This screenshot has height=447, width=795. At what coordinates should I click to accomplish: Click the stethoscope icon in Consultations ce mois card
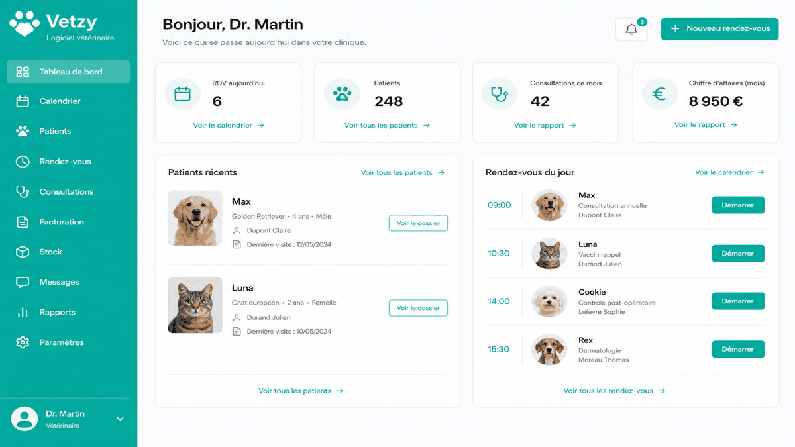point(499,94)
